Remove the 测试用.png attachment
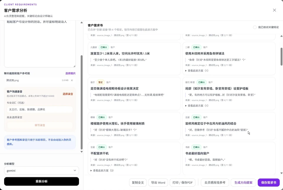Viewport: 283px width, 190px height. click(x=72, y=80)
